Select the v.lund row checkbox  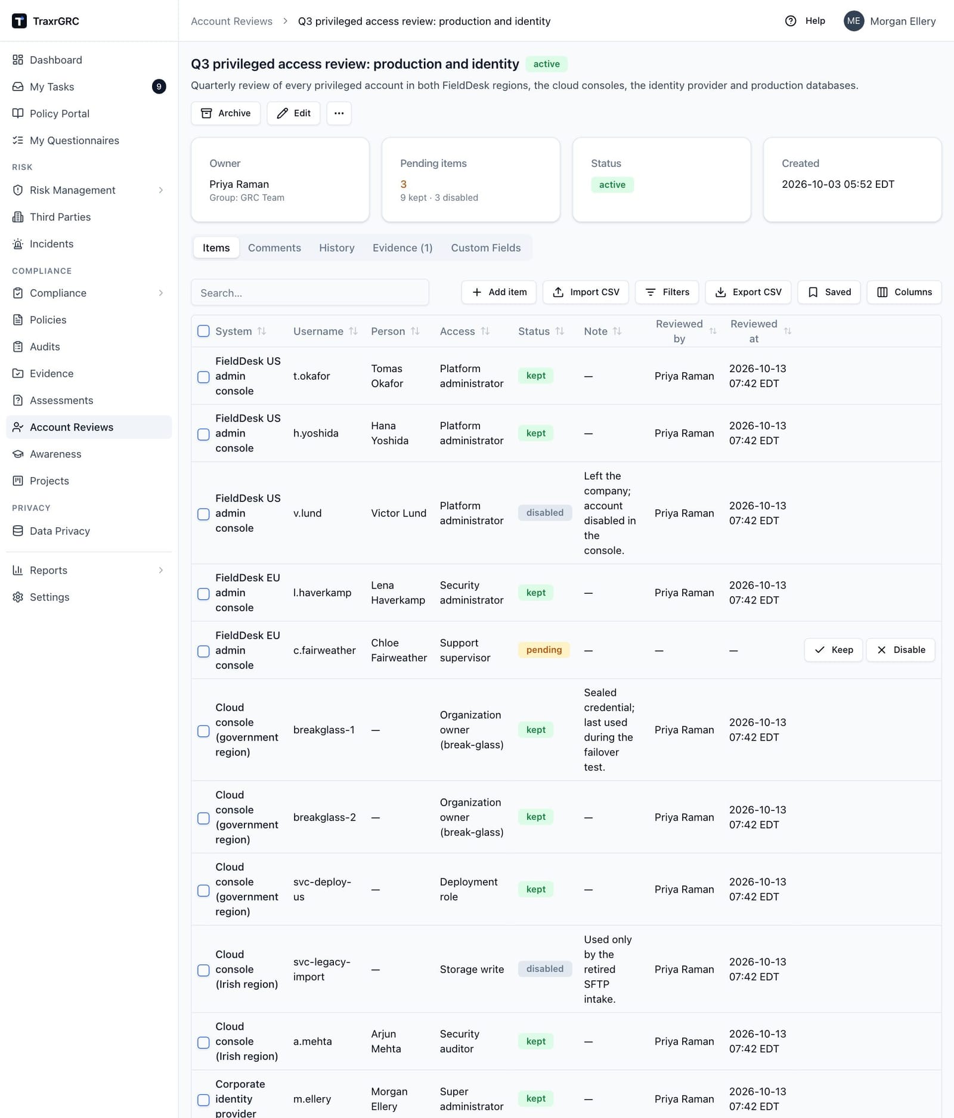pyautogui.click(x=203, y=514)
